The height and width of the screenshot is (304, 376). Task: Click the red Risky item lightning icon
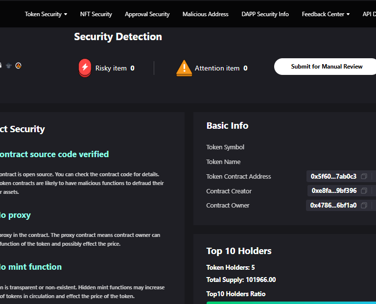85,68
